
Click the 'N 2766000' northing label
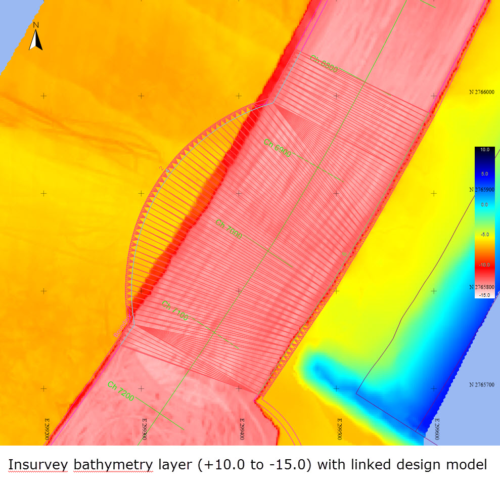point(481,92)
